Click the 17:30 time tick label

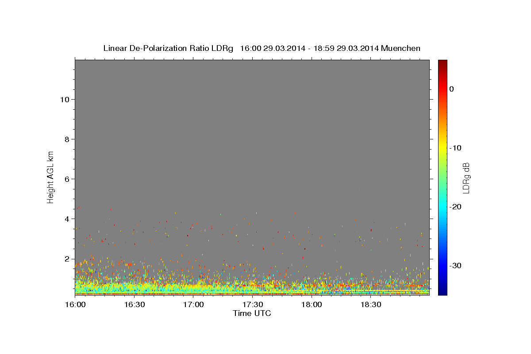tap(253, 305)
